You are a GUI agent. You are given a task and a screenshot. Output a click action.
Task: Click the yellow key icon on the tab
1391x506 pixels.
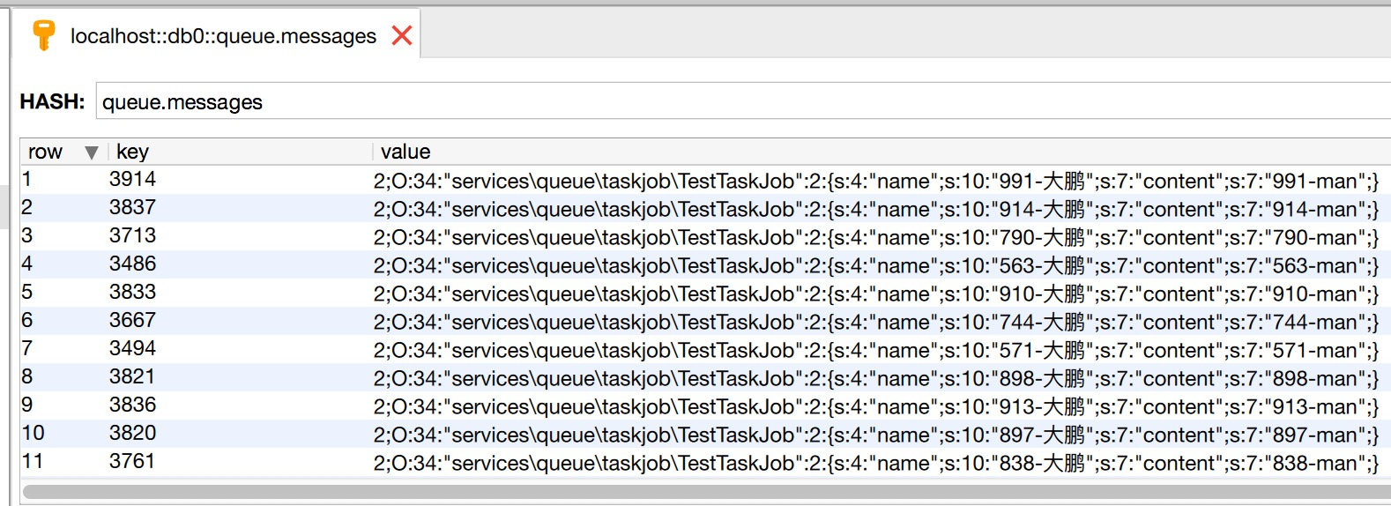pos(43,35)
